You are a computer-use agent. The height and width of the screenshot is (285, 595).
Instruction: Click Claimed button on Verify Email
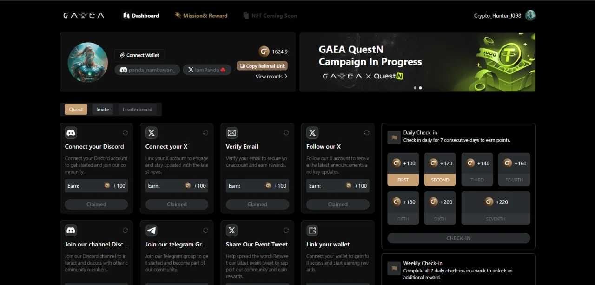pyautogui.click(x=257, y=204)
